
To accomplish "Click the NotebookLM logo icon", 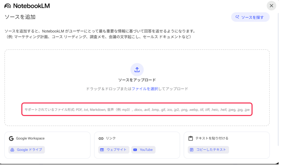I will coord(8,6).
